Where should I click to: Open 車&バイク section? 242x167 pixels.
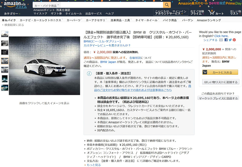9,20
